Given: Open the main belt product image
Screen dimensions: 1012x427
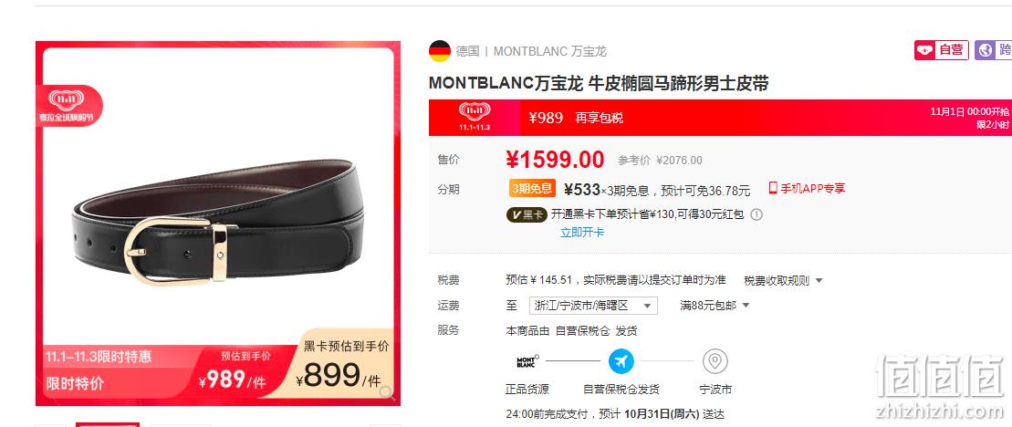Looking at the screenshot, I should [x=218, y=224].
